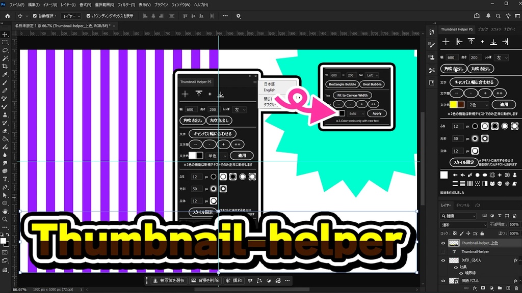Click the create new layer icon
The height and width of the screenshot is (293, 522).
coord(508,287)
